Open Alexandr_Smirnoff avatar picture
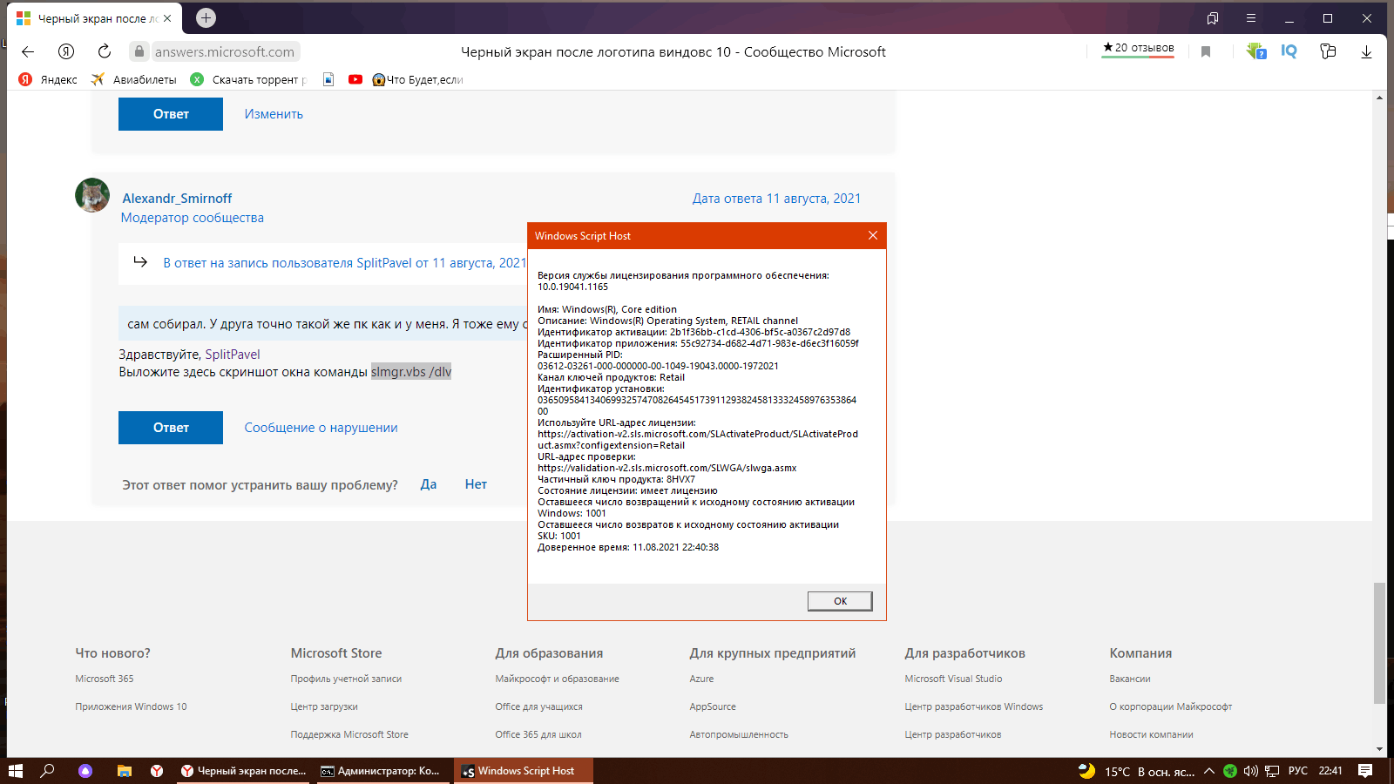 (x=92, y=195)
